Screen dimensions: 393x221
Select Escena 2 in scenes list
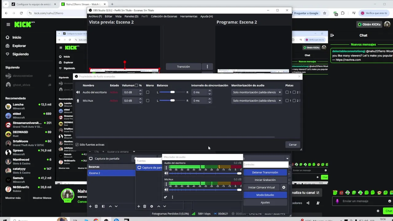tap(111, 173)
